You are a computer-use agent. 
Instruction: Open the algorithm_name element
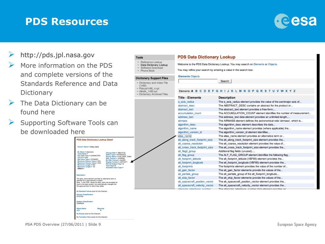pyautogui.click(x=187, y=128)
